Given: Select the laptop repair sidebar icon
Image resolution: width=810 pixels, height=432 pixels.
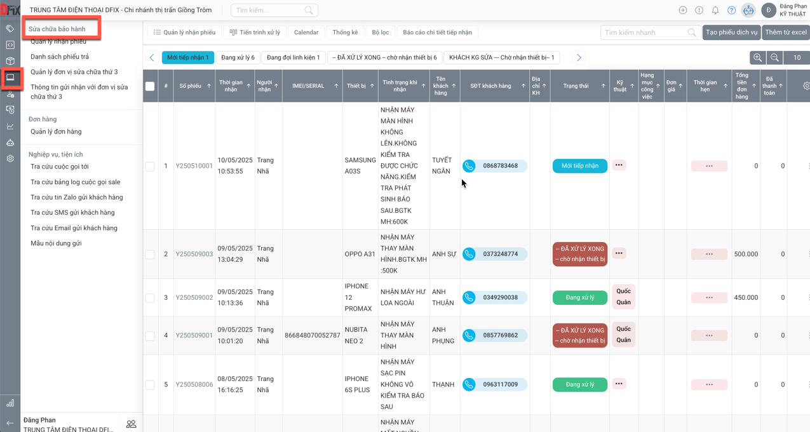Looking at the screenshot, I should click(x=10, y=78).
